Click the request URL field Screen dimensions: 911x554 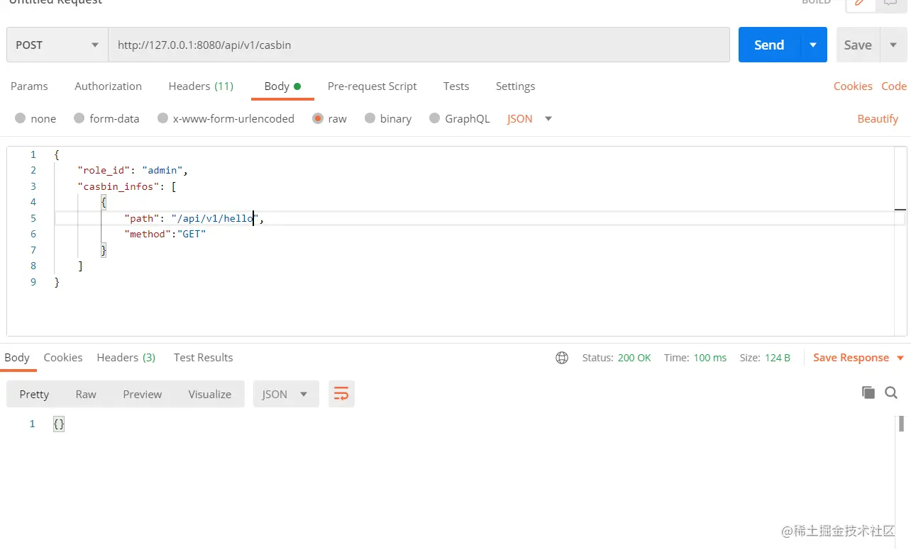(419, 45)
